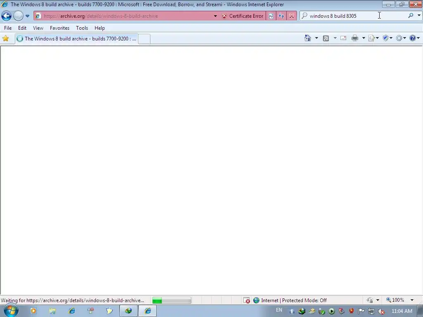This screenshot has height=317, width=423.
Task: Refresh the page with the Refresh icon
Action: click(281, 16)
